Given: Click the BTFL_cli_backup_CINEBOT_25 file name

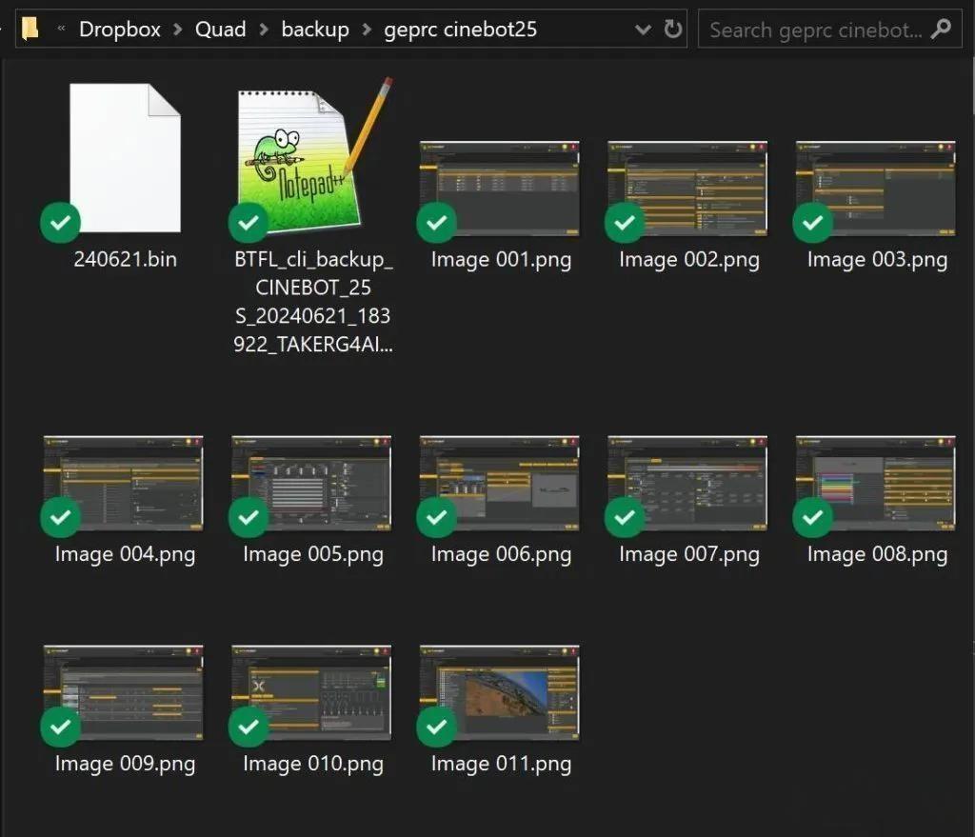Looking at the screenshot, I should click(313, 302).
